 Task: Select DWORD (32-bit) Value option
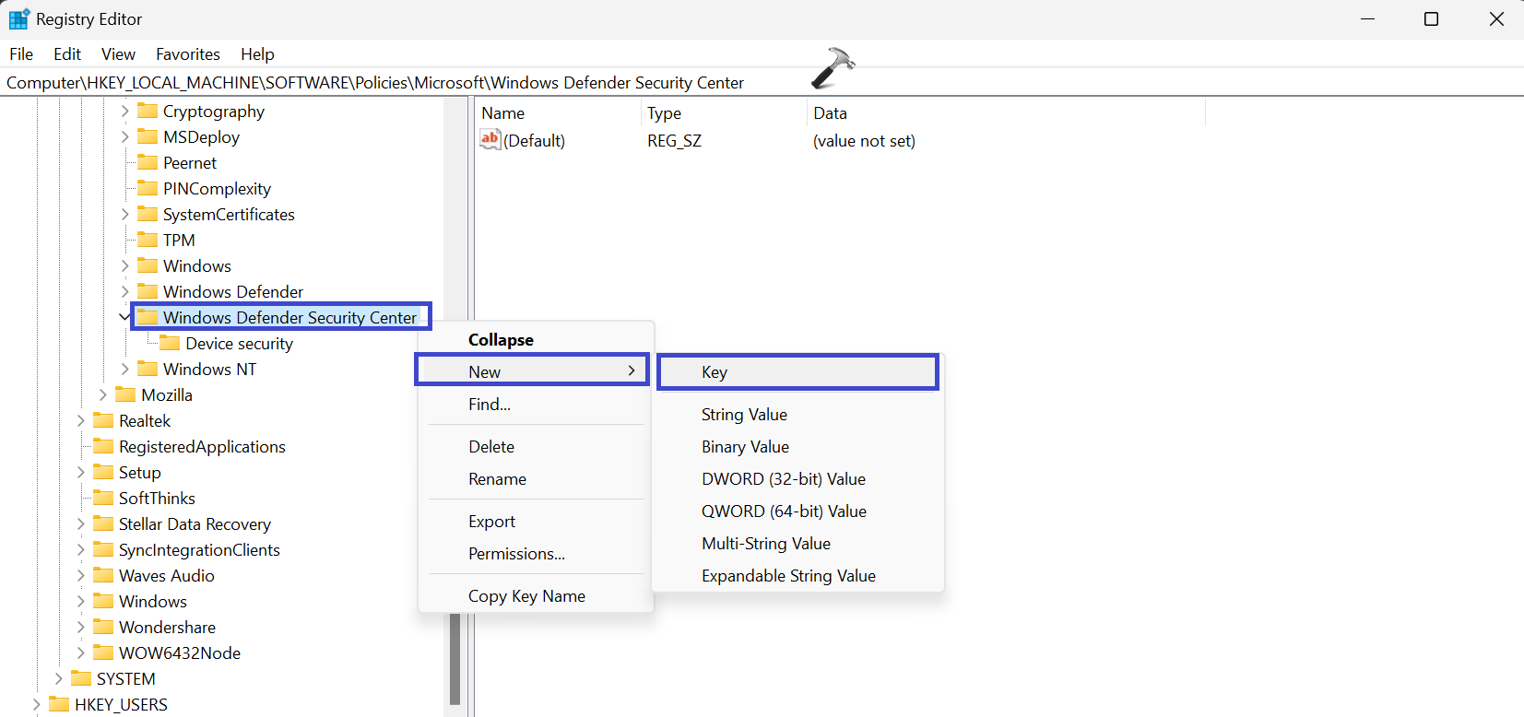tap(783, 479)
